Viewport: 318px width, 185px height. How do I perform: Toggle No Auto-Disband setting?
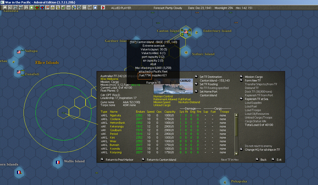tap(189, 102)
